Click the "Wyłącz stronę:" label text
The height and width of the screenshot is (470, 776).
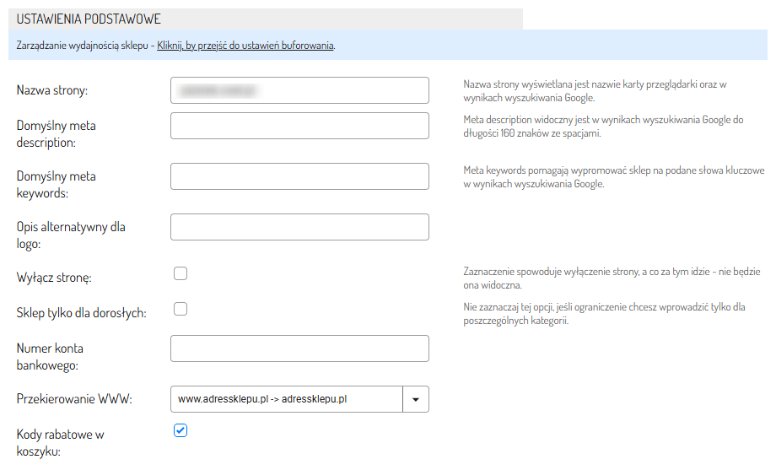(x=54, y=278)
